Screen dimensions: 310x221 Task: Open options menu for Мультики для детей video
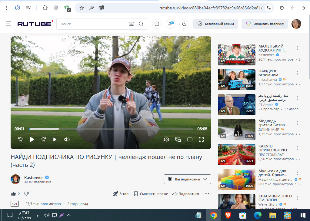[x=297, y=173]
